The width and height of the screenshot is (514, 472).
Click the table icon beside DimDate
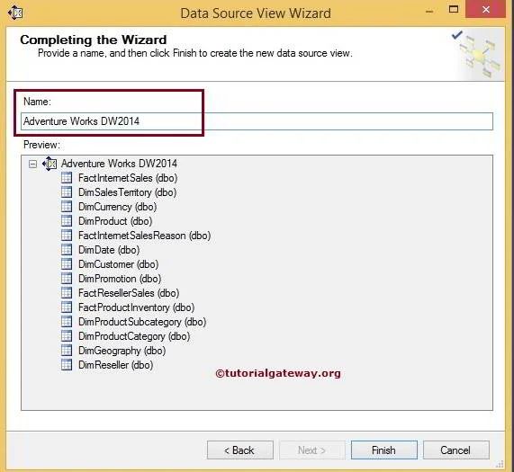click(67, 250)
